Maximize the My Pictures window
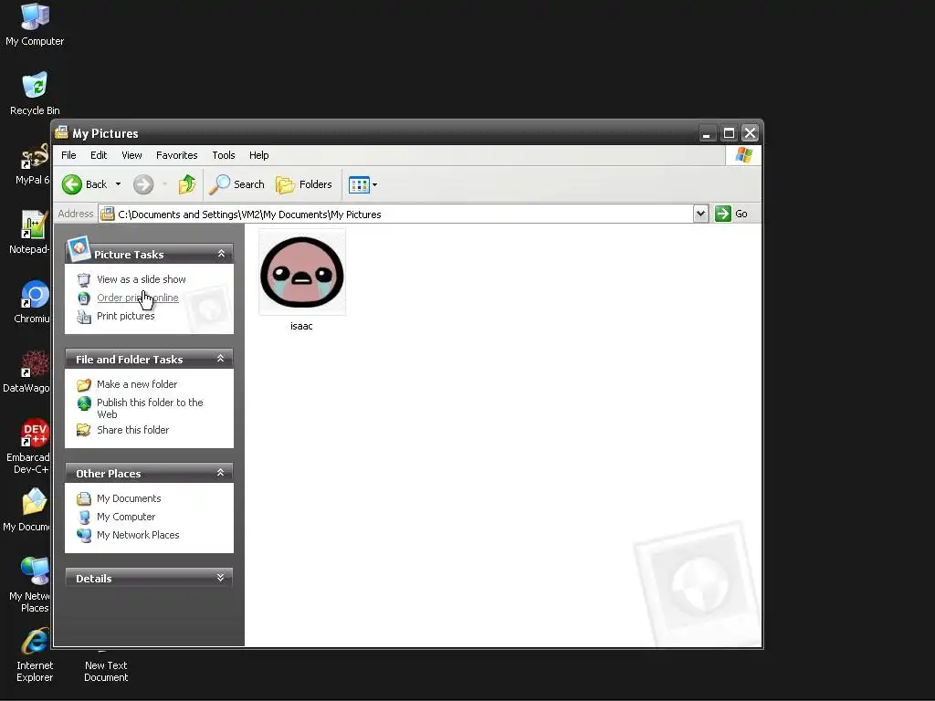The height and width of the screenshot is (701, 935). [x=729, y=133]
